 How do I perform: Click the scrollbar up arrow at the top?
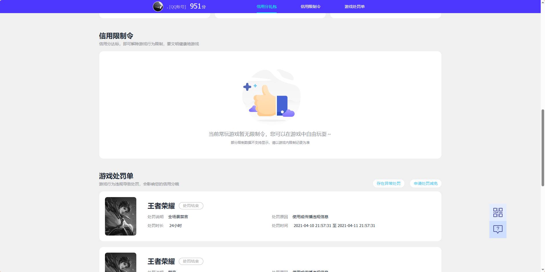(x=543, y=2)
